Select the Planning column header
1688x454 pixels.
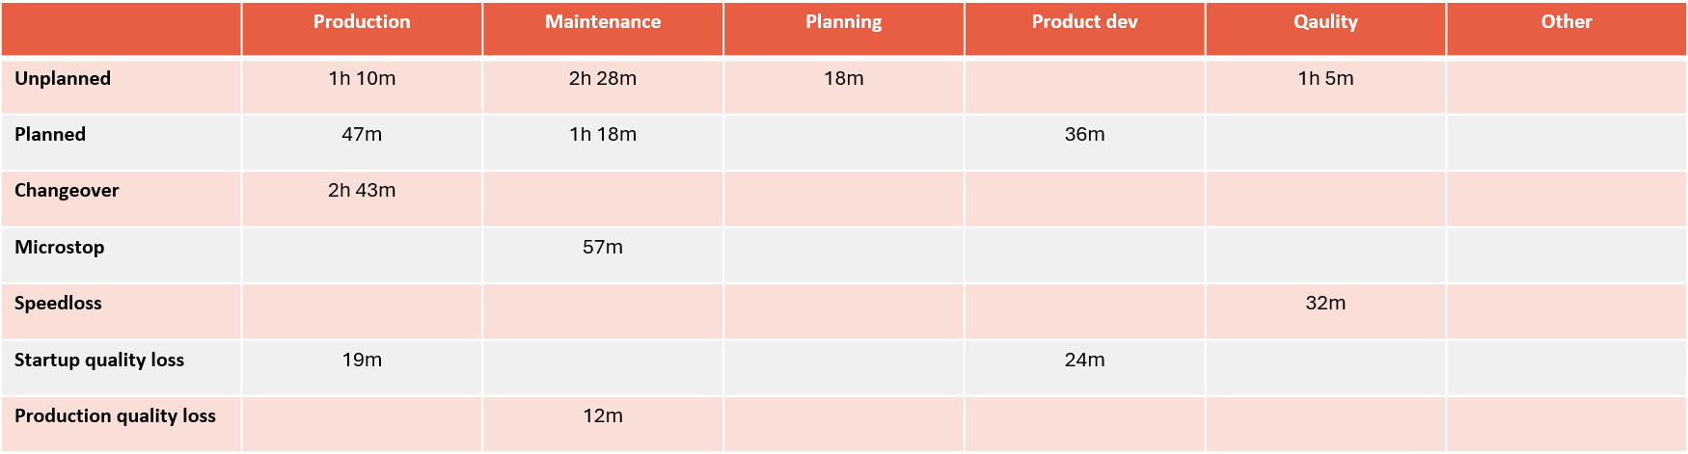click(x=843, y=22)
